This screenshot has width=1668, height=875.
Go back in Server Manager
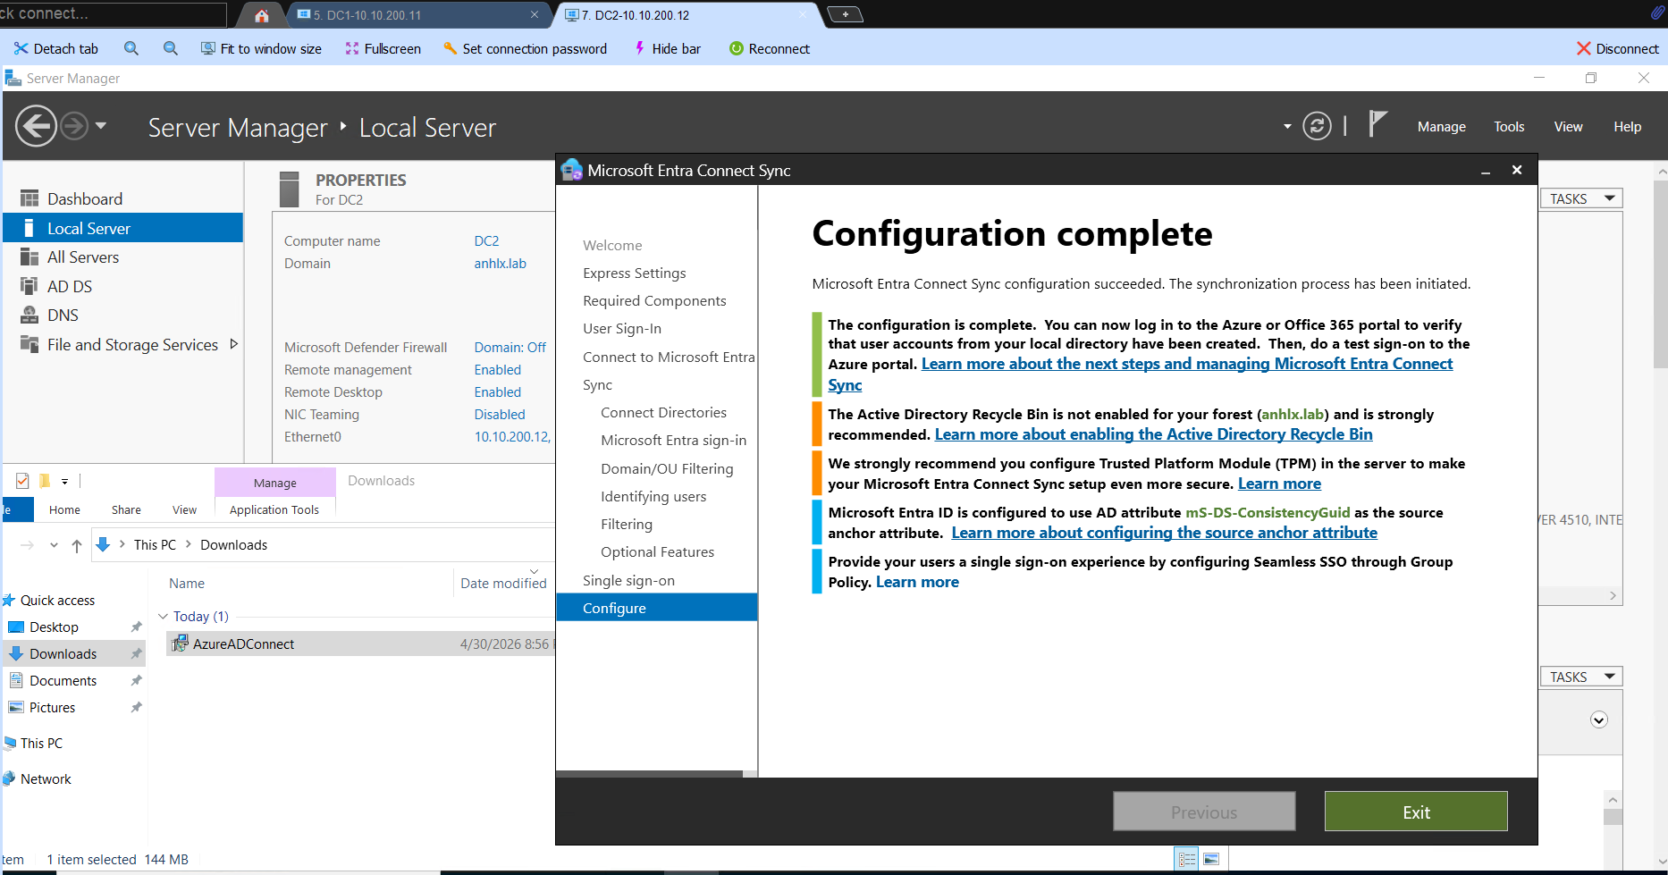(36, 126)
